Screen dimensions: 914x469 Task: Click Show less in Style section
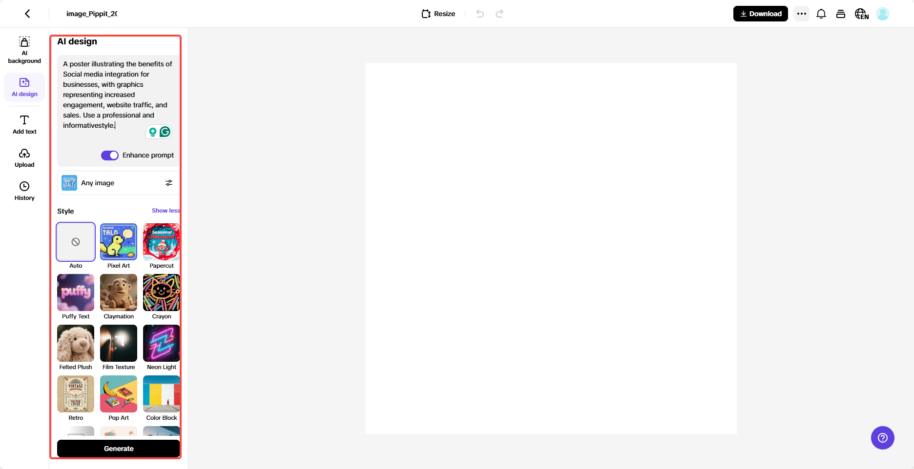166,211
